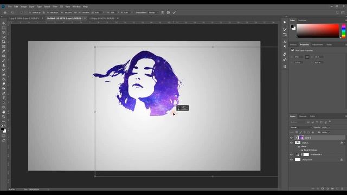Image resolution: width=347 pixels, height=195 pixels.
Task: Create new group folder icon
Action: click(332, 188)
